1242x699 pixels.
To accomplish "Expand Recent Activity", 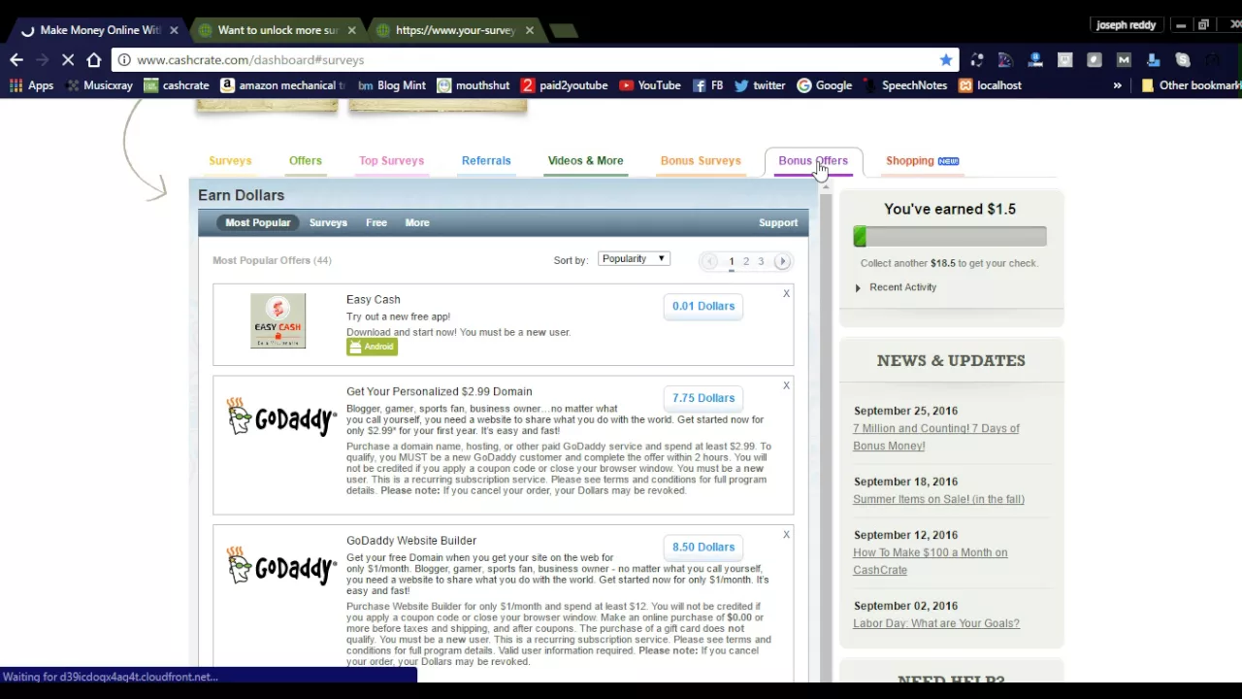I will coord(896,287).
